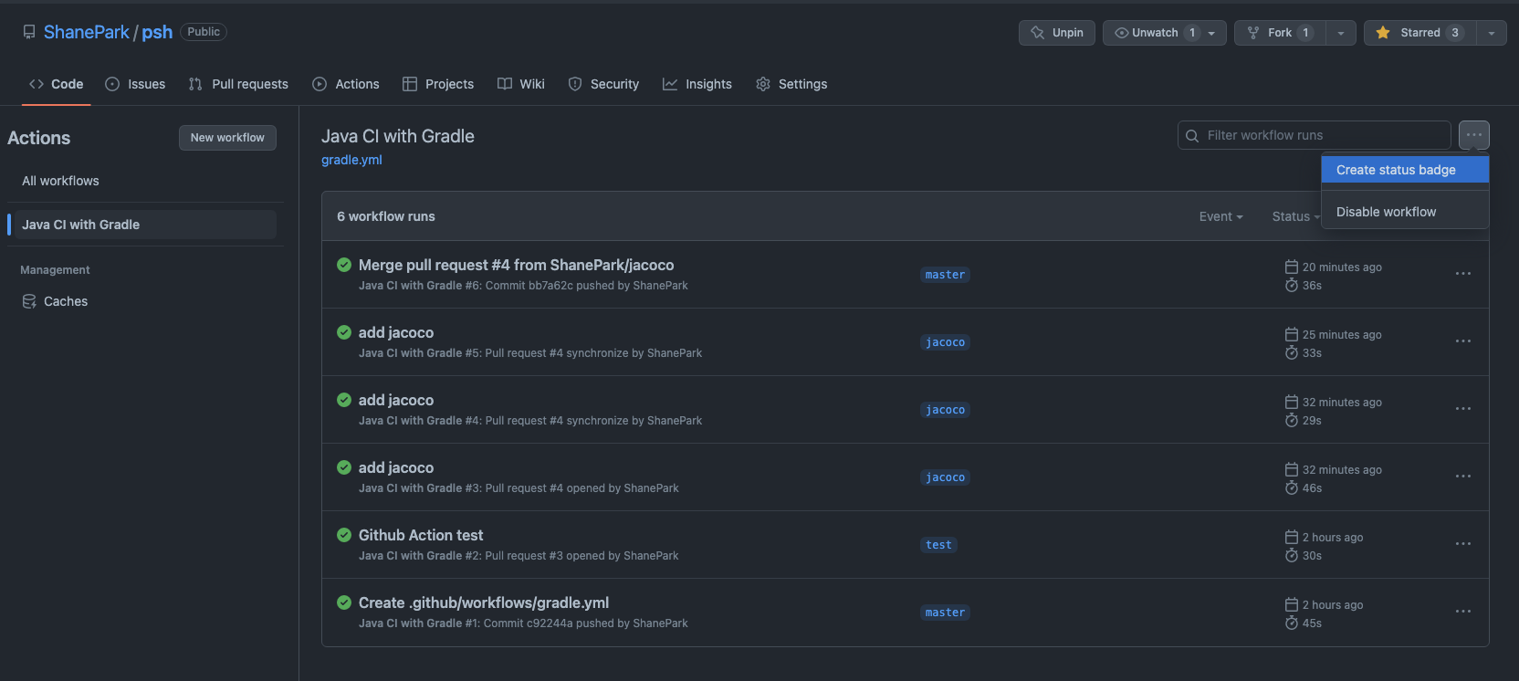Click the search magnifier icon in filter
1519x681 pixels.
(1192, 136)
